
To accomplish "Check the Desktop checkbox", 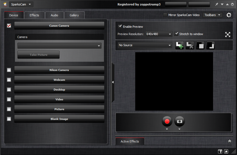I will click(x=9, y=89).
